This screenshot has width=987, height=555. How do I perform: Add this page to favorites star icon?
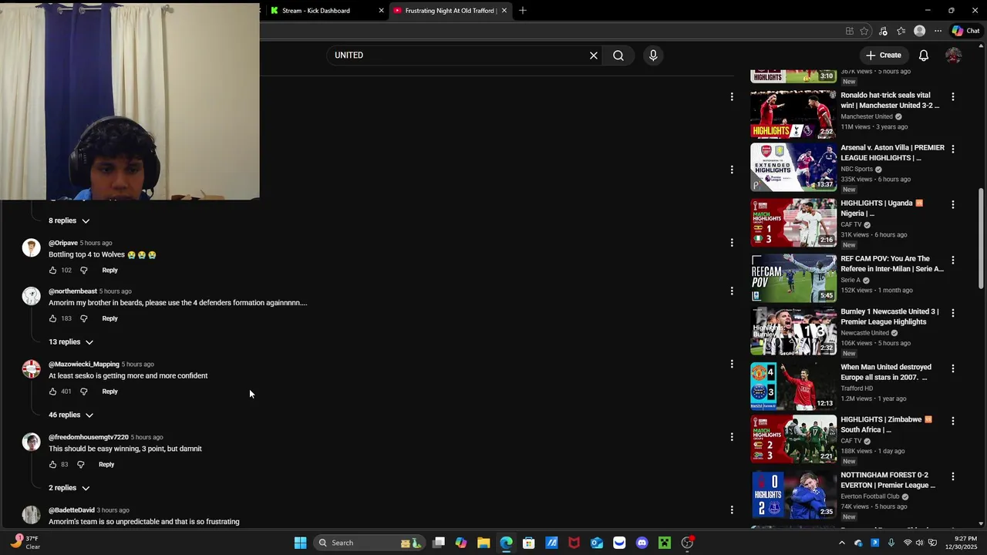(864, 31)
